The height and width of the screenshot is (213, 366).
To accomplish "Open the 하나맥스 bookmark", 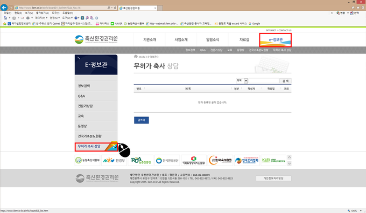I will point(102,24).
